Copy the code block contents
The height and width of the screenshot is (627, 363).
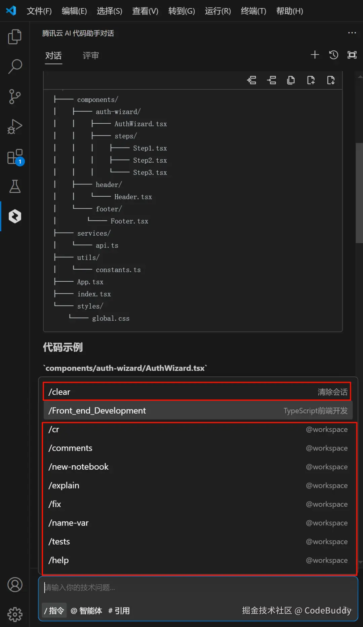[291, 80]
